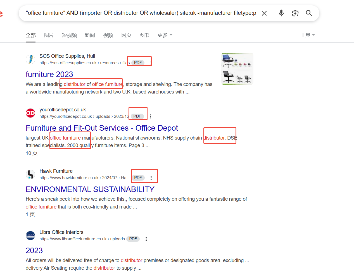Open the "ENVIRONMENTAL SUSTAINABILITY" result link
The height and width of the screenshot is (273, 354).
[x=90, y=190]
